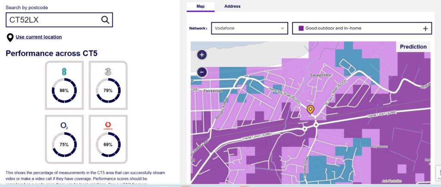The height and width of the screenshot is (187, 441).
Task: Zoom out the map with minus button
Action: point(202,72)
